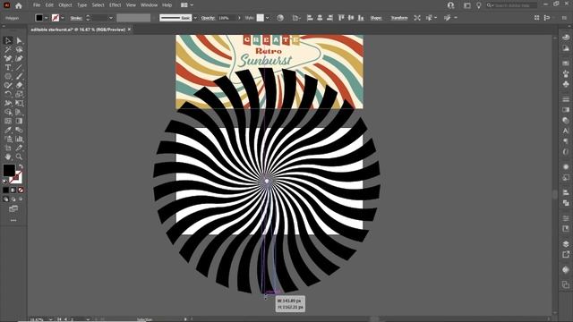573x322 pixels.
Task: Select the Symbol Sprayer tool
Action: 8,139
